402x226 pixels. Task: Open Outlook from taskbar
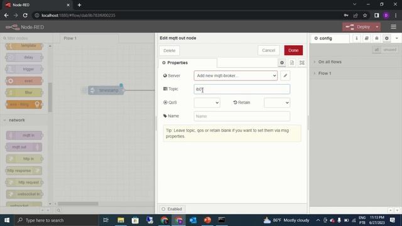click(193, 220)
